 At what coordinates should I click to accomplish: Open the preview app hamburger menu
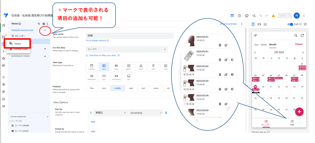tap(256, 35)
